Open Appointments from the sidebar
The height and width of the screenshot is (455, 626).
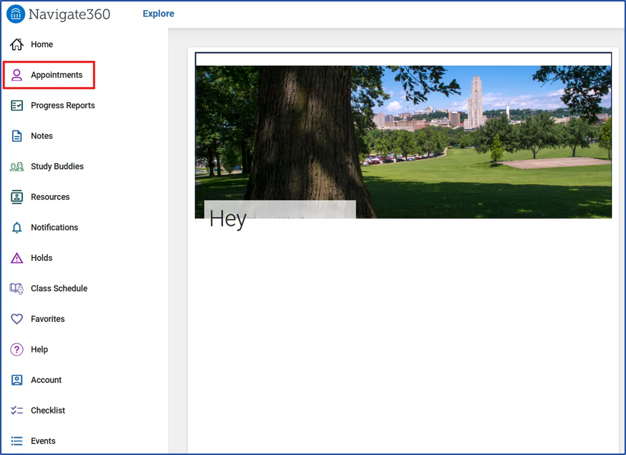pos(57,75)
